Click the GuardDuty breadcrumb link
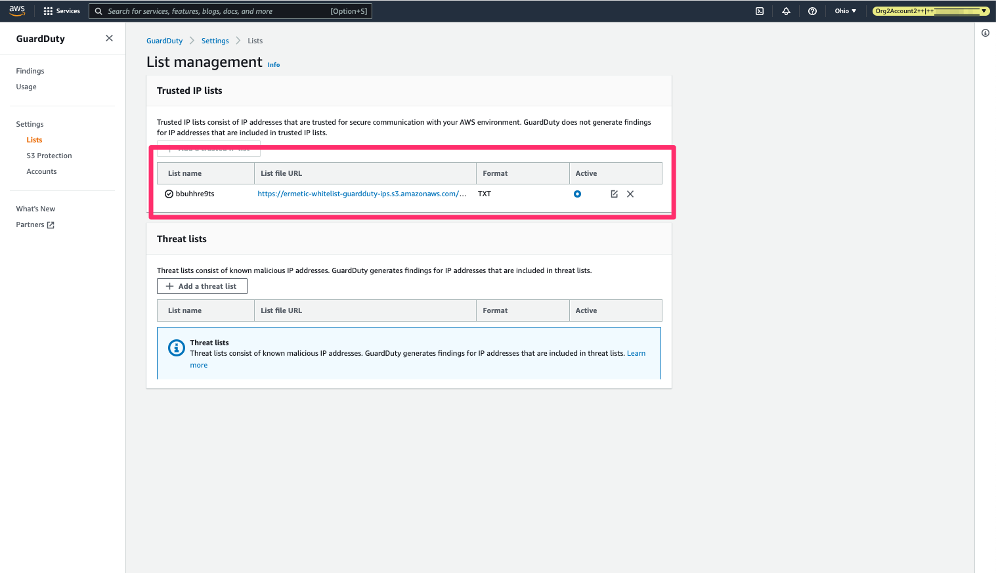 [164, 41]
